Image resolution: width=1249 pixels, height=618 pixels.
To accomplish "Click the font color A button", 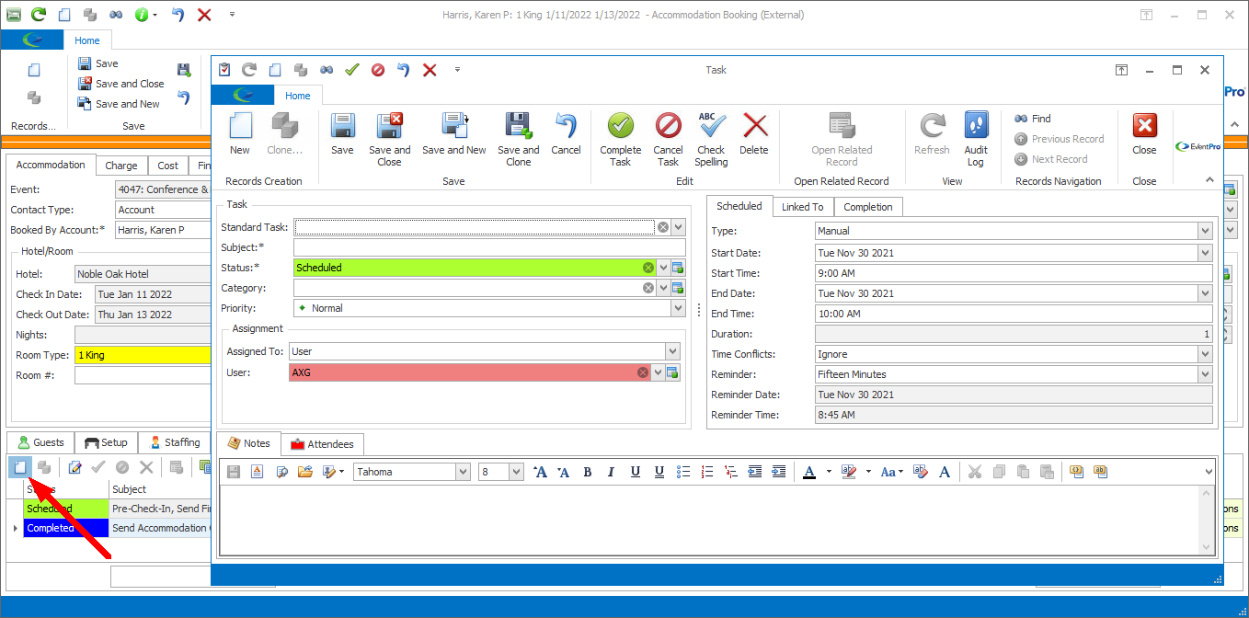I will (809, 472).
